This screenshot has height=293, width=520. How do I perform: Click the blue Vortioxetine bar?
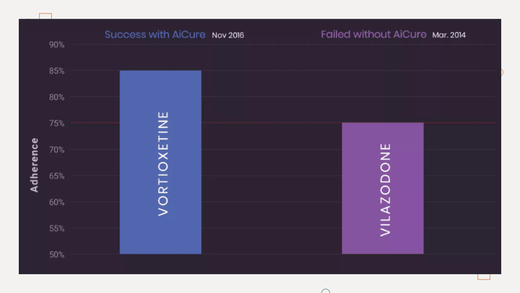pyautogui.click(x=160, y=162)
